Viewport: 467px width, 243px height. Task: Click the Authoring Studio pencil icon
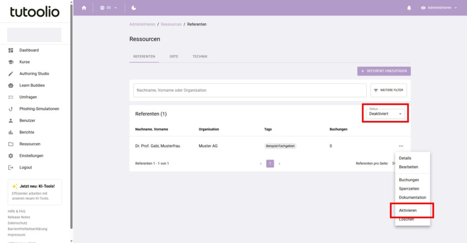click(x=11, y=73)
